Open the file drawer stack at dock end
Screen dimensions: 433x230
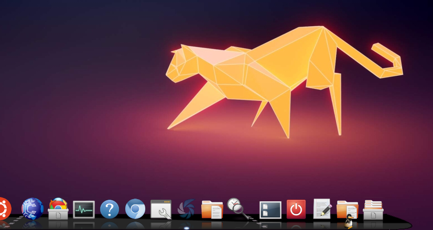[373, 209]
